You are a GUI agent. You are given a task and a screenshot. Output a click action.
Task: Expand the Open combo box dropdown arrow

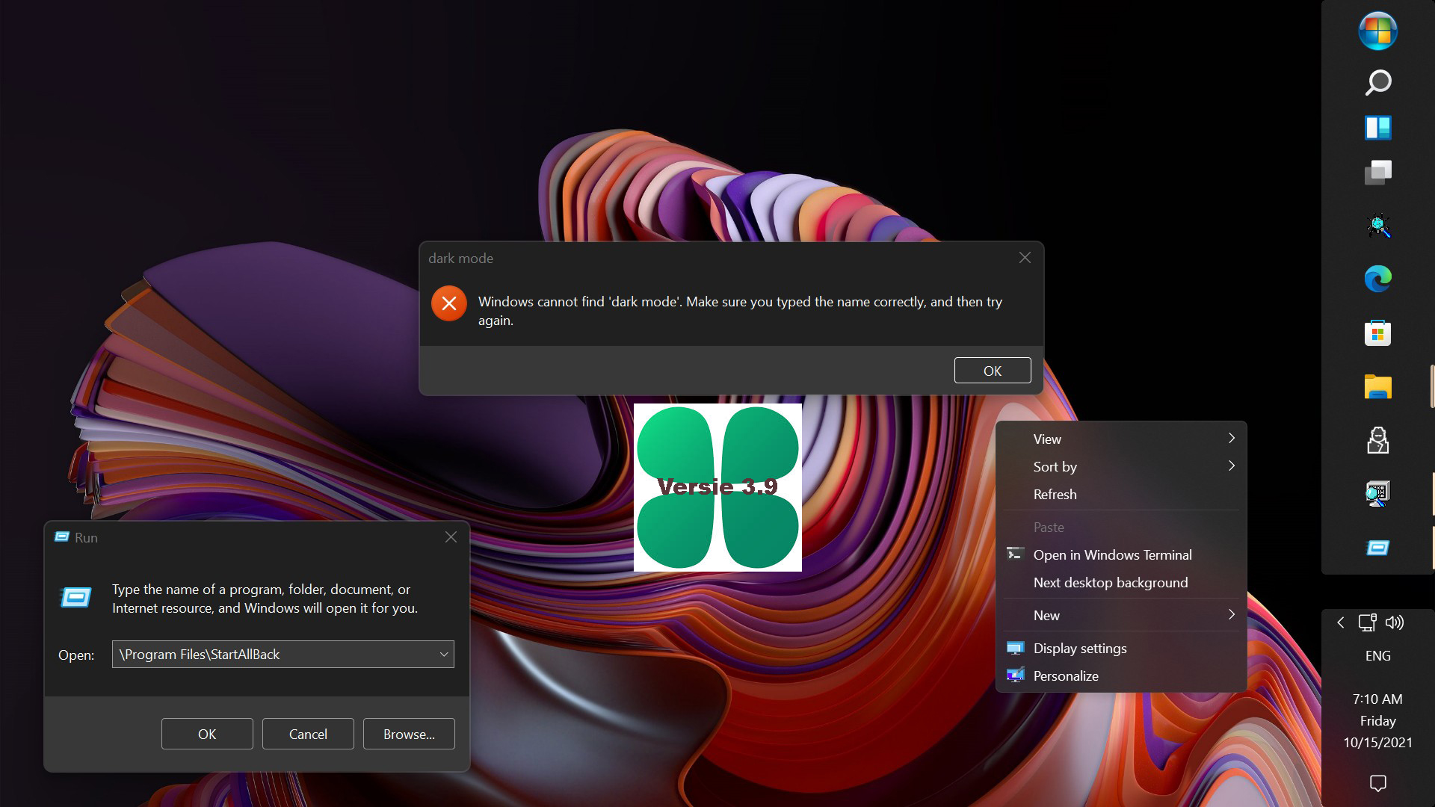444,655
